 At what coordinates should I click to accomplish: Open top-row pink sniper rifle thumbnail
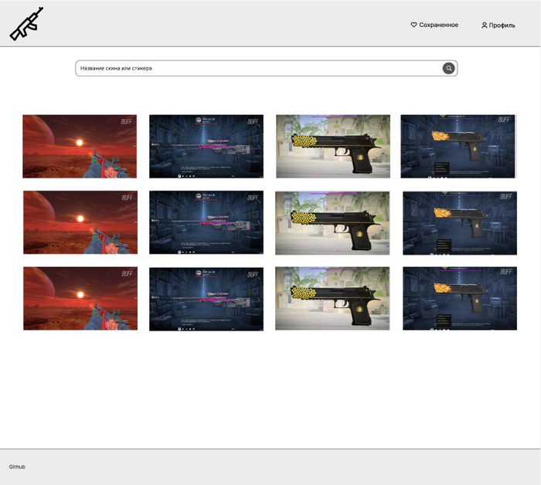pyautogui.click(x=206, y=146)
